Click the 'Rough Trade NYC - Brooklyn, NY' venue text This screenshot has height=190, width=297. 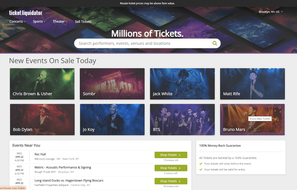54,172
